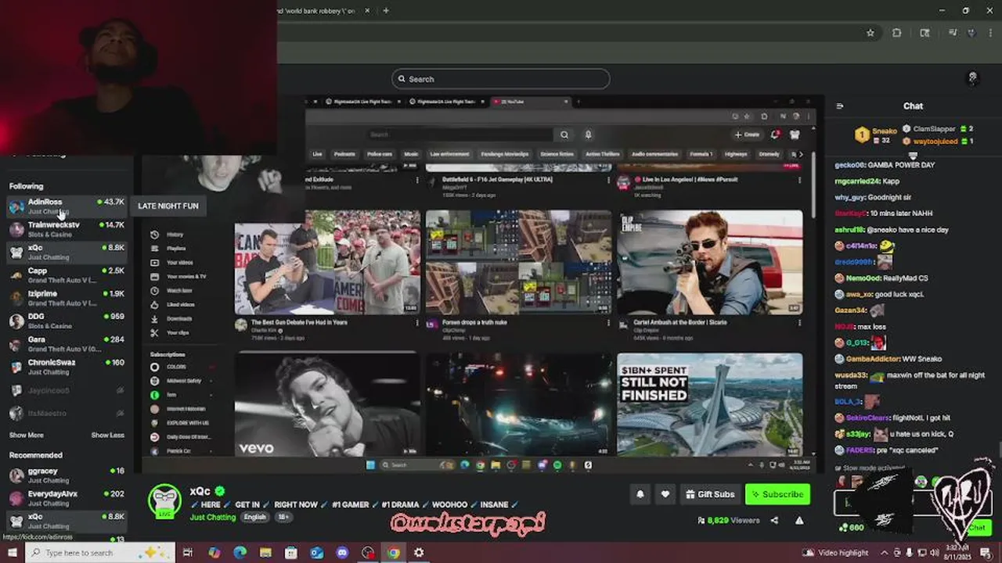Share the stream via share icon
Screen dimensions: 1002x563
(x=774, y=520)
